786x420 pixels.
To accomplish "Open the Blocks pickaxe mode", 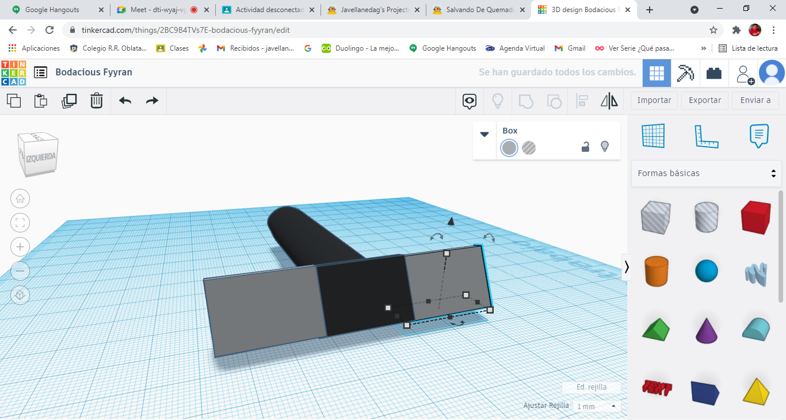I will (x=685, y=73).
